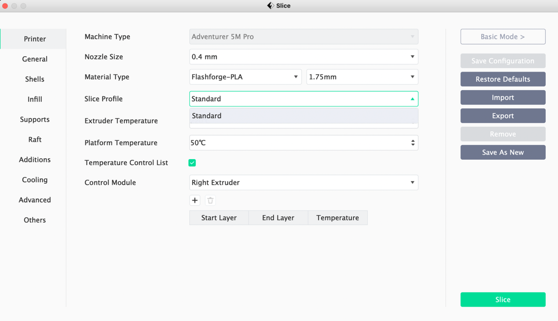The width and height of the screenshot is (558, 321).
Task: Start slicing with the green Slice button
Action: pyautogui.click(x=503, y=300)
